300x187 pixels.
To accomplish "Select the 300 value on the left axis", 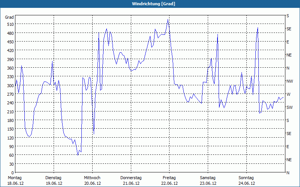I will 10,86.
